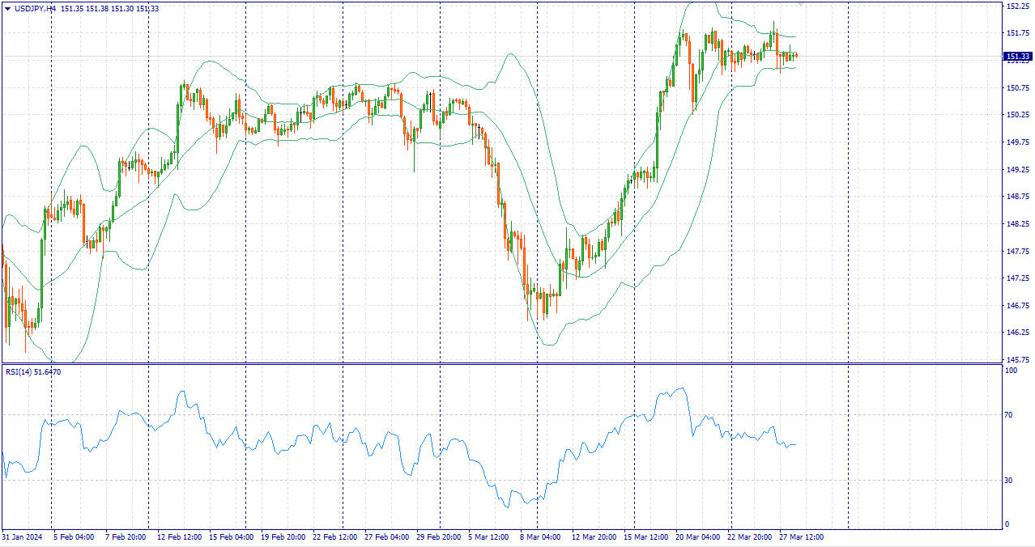Click the 100 value on RSI scale

1011,371
